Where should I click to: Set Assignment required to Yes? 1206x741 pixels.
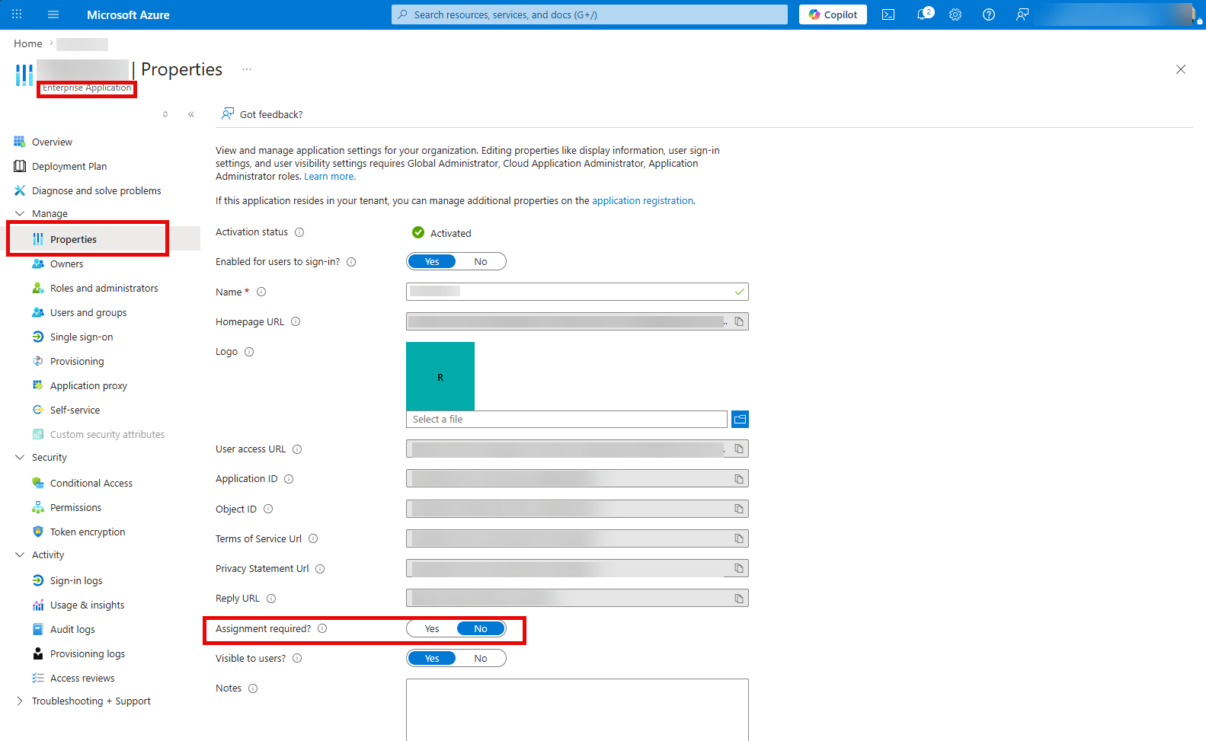432,629
